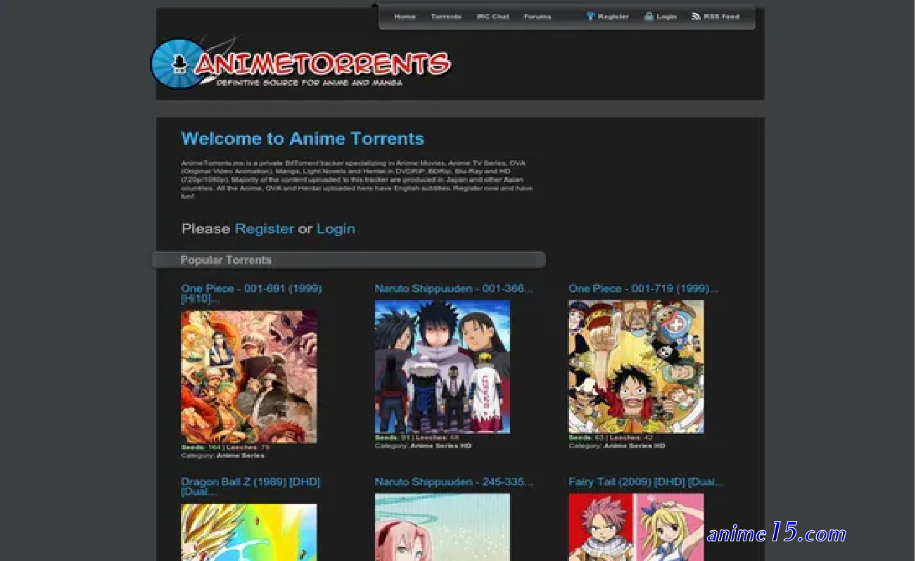Click the Popular Torrents heading

pos(226,260)
